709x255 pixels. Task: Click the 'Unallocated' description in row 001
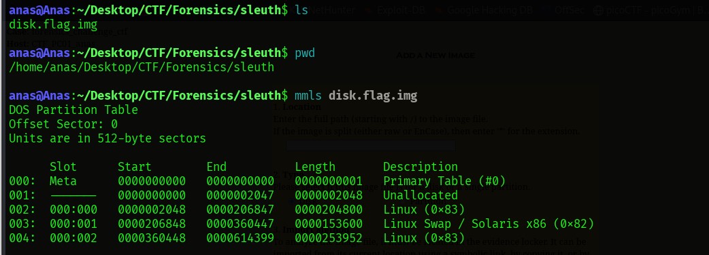(x=421, y=195)
